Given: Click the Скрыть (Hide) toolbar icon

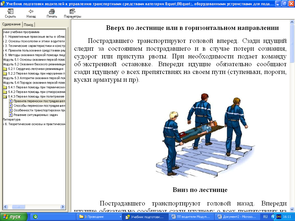Looking at the screenshot, I should (x=10, y=12).
